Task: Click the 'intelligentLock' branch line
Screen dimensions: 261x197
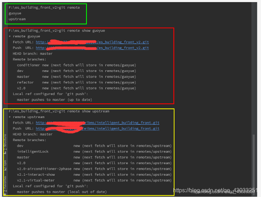Action: pyautogui.click(x=94, y=152)
